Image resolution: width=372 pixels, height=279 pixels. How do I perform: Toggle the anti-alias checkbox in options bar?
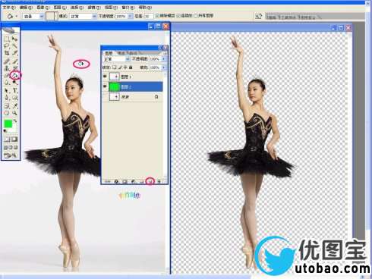point(157,16)
